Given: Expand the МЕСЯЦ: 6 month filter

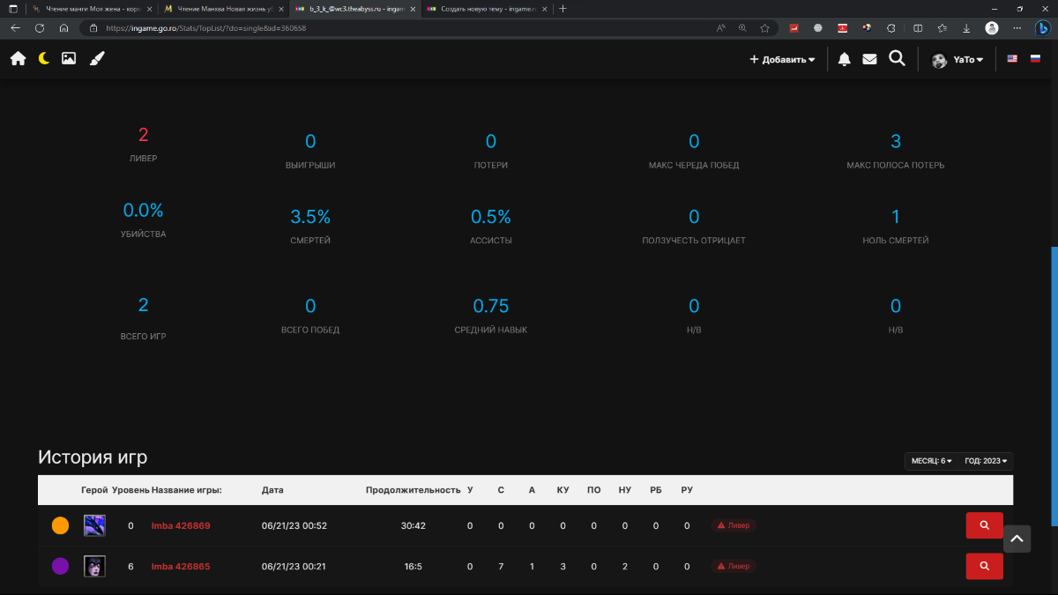Looking at the screenshot, I should (x=931, y=461).
